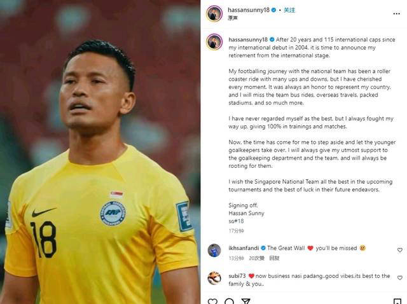407x304 pixels.
Task: Open hassansunny18 avatar beside the caption
Action: point(214,42)
